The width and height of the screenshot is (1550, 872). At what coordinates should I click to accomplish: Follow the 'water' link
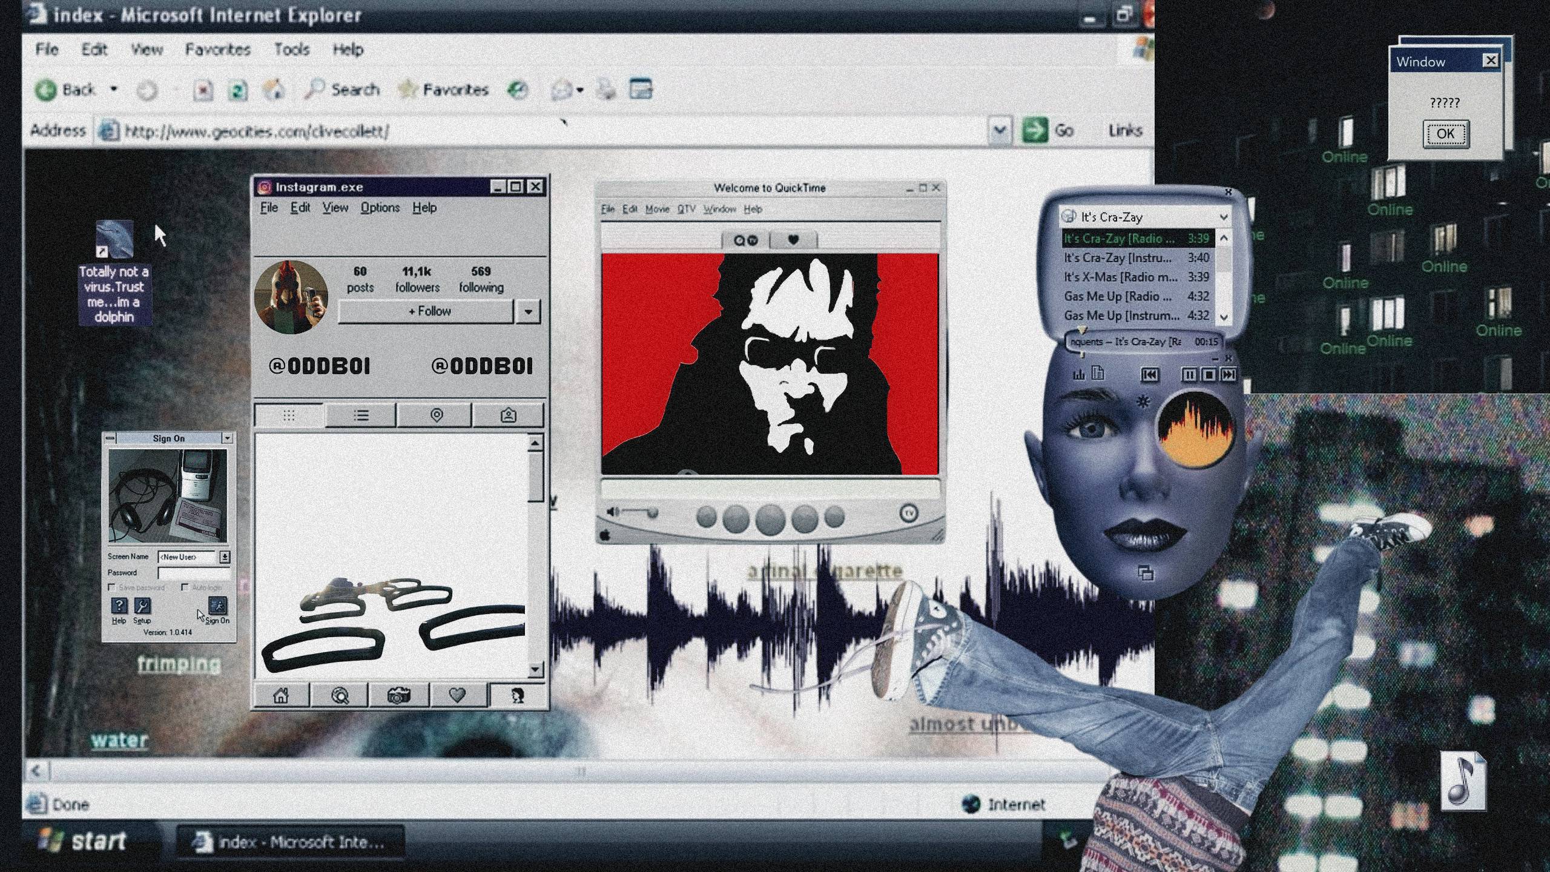[x=120, y=740]
